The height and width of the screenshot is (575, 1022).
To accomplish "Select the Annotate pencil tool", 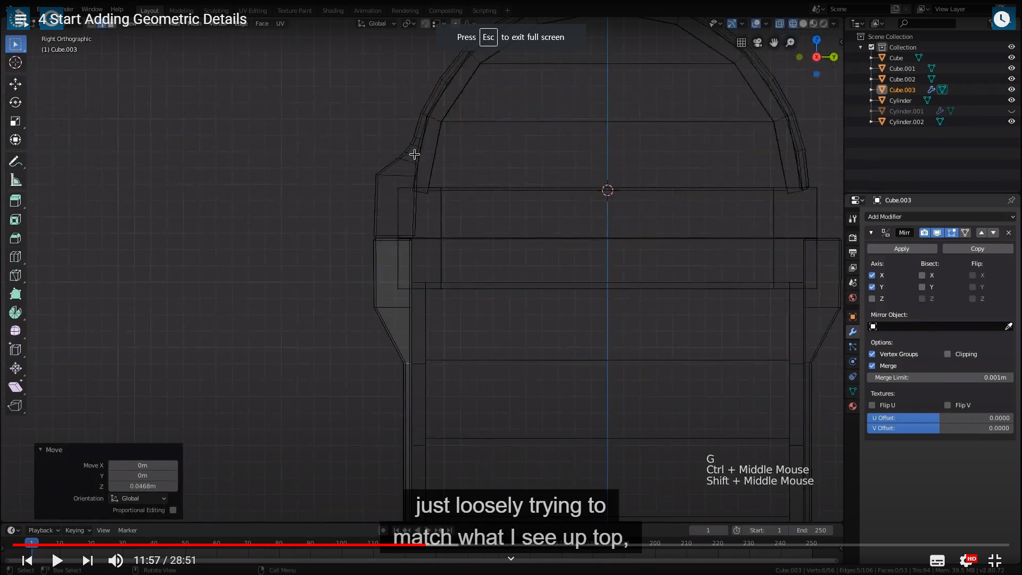I will [x=15, y=161].
